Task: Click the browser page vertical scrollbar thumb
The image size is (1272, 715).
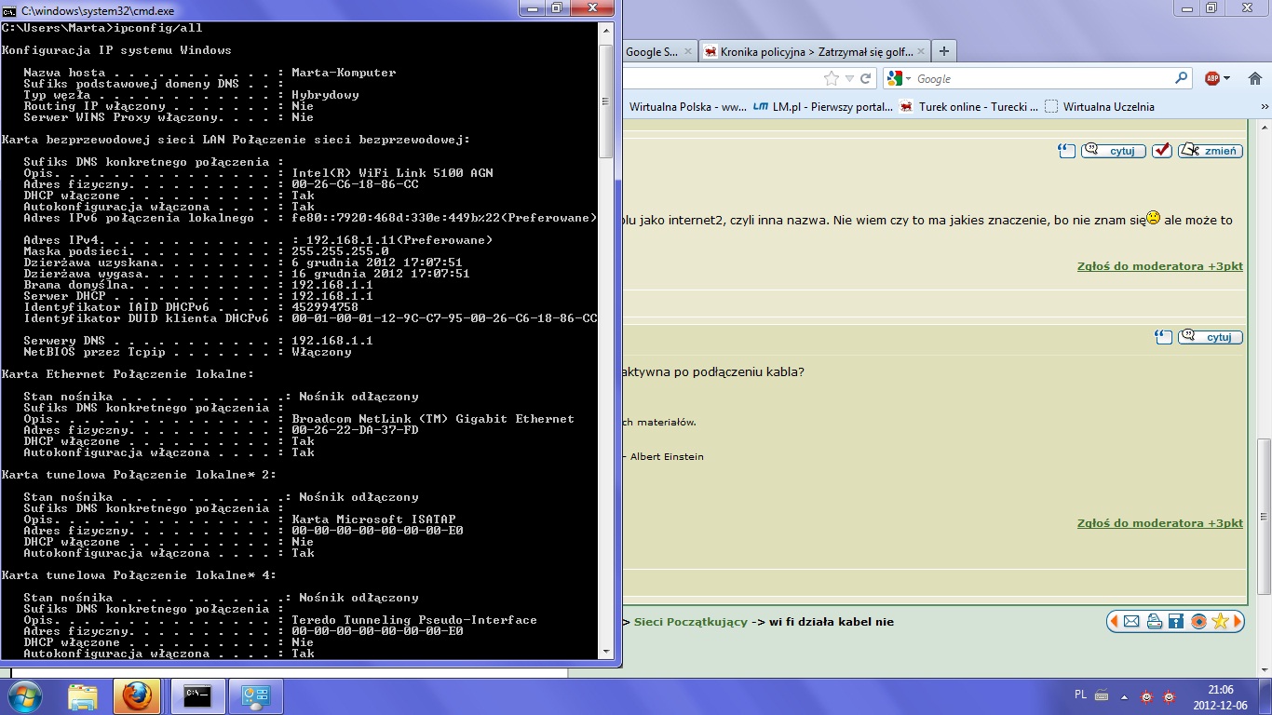Action: (x=1264, y=517)
